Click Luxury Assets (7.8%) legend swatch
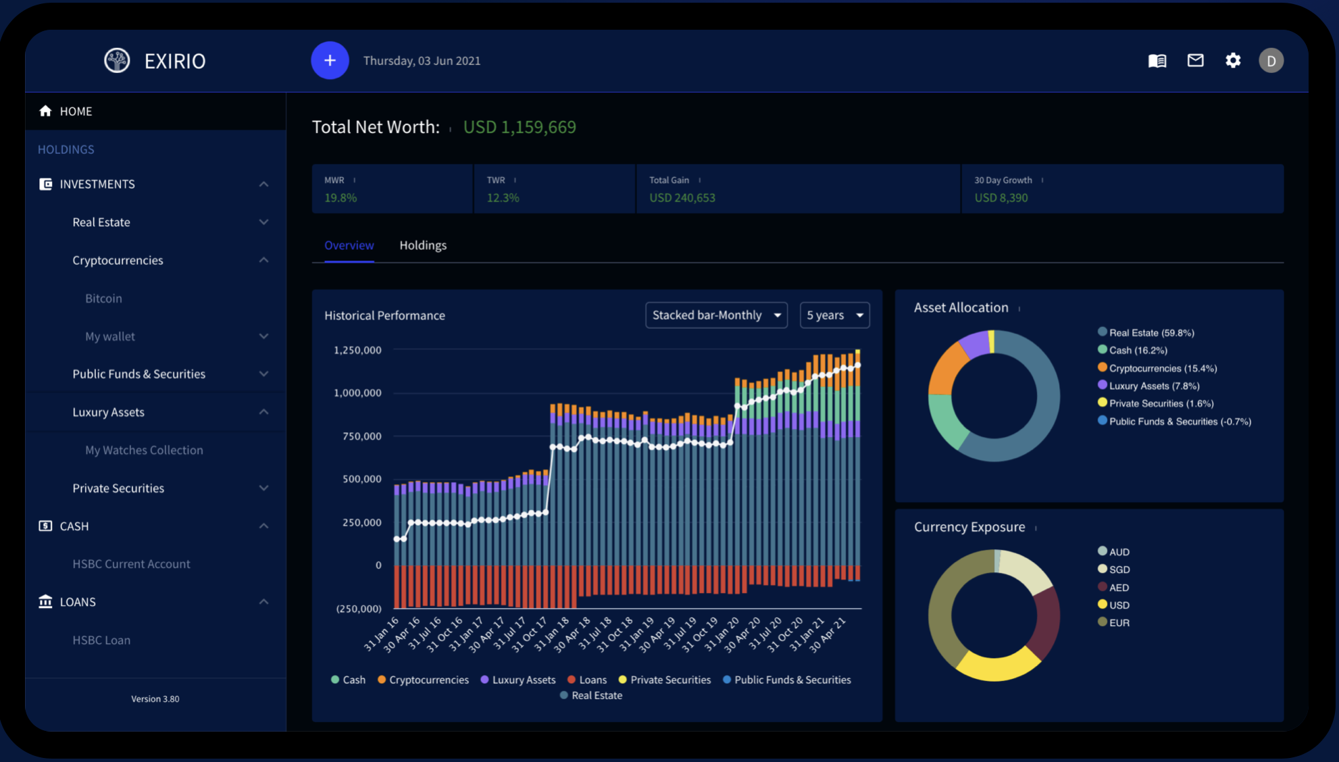Screen dimensions: 1339x762 tap(1103, 385)
